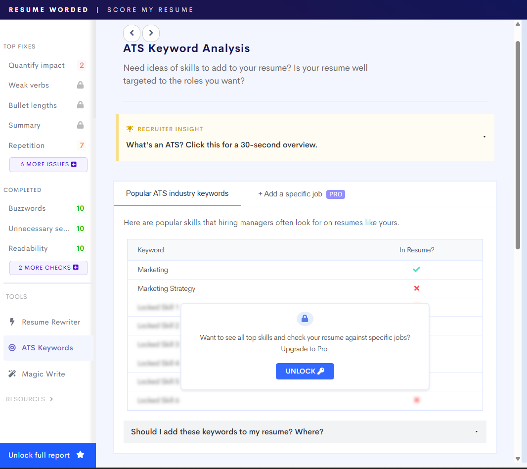Expand 2 More Checks list
The width and height of the screenshot is (527, 469).
48,268
